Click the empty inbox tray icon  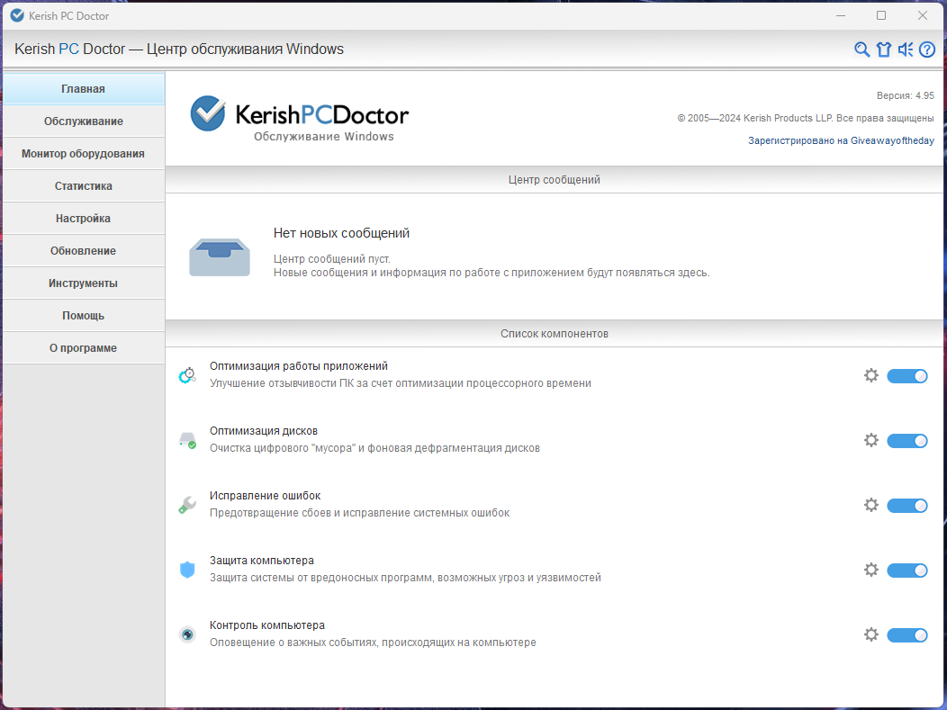220,257
